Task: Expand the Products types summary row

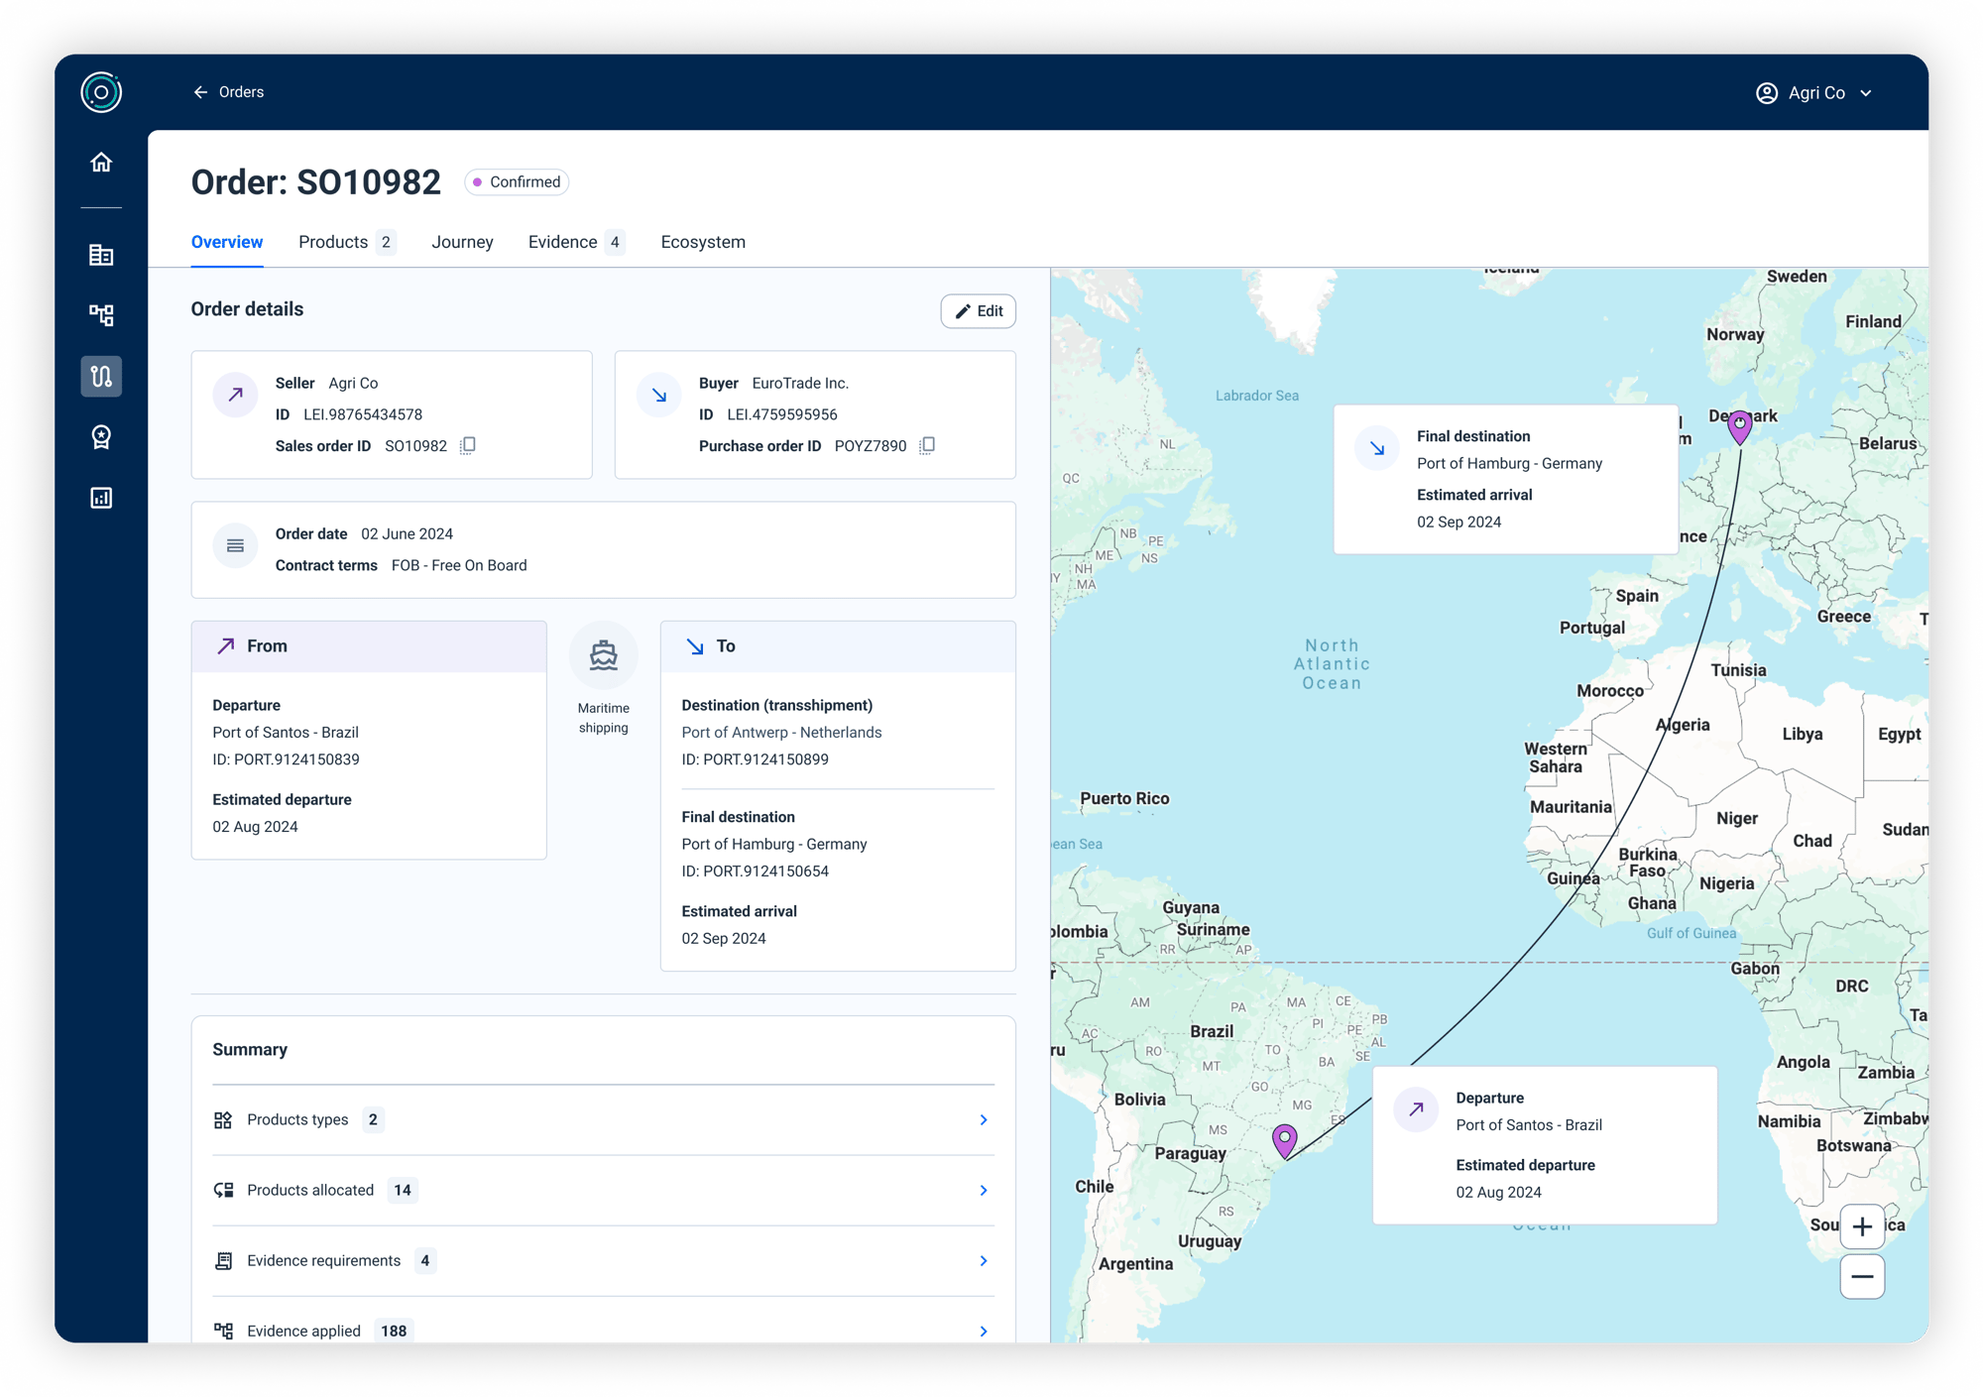Action: pos(603,1120)
